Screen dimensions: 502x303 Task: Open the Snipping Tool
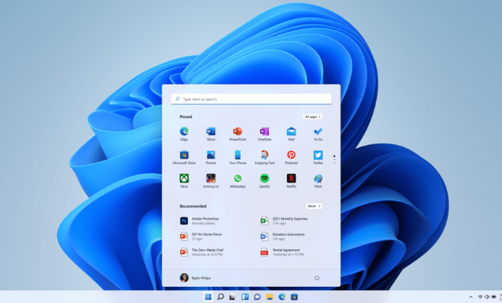click(265, 157)
